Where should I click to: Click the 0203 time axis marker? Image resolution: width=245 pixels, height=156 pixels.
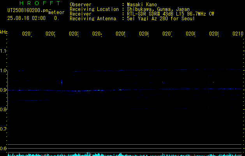point(74,34)
